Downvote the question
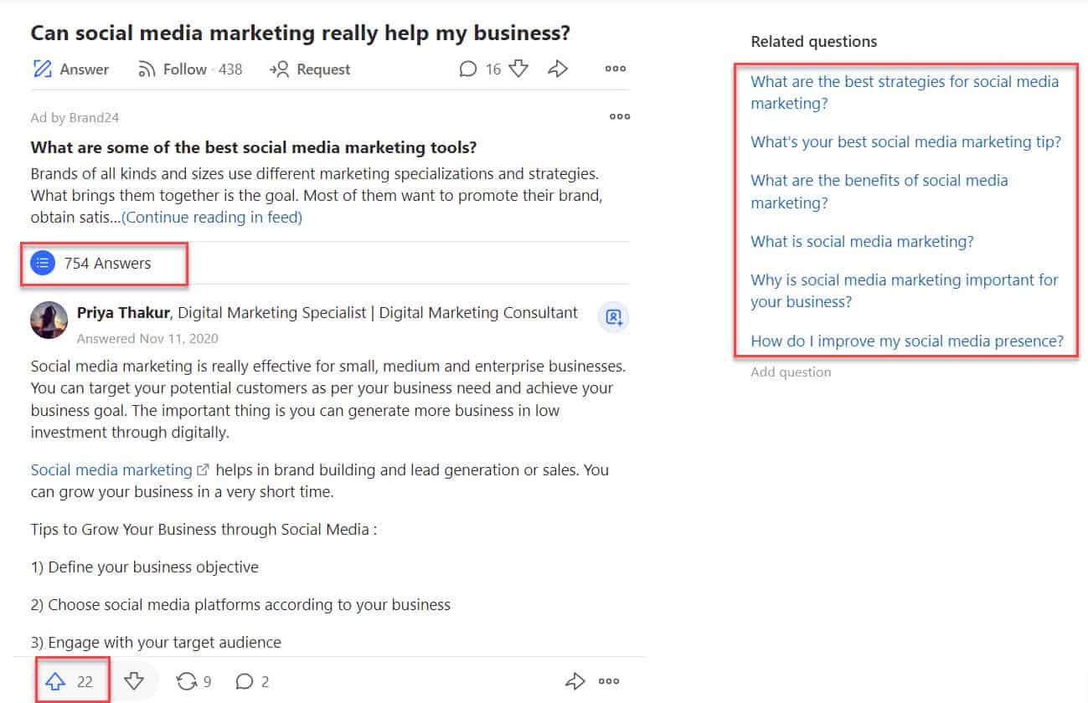The width and height of the screenshot is (1088, 703). tap(518, 69)
